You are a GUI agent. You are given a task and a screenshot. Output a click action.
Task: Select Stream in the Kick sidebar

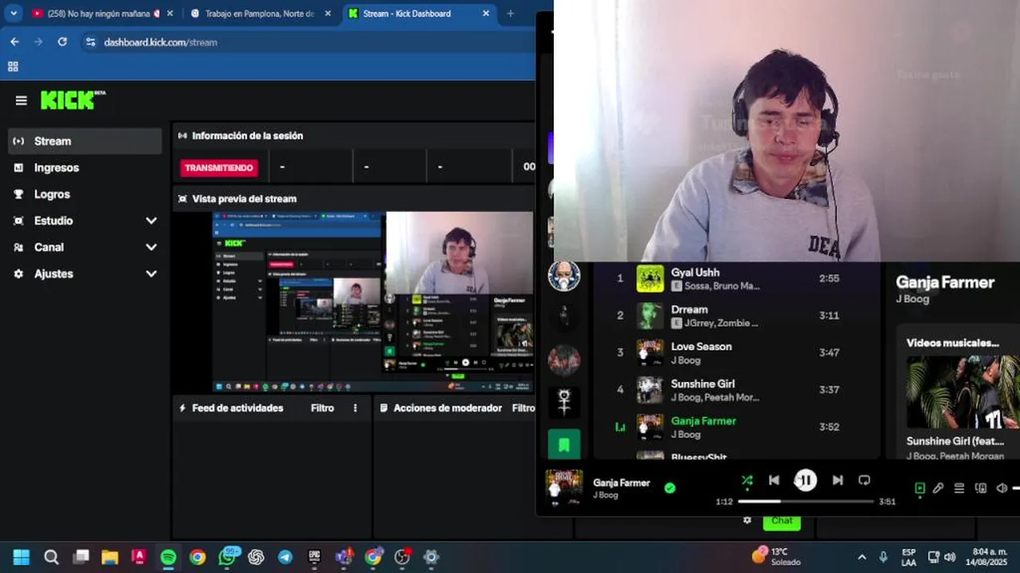pos(85,141)
